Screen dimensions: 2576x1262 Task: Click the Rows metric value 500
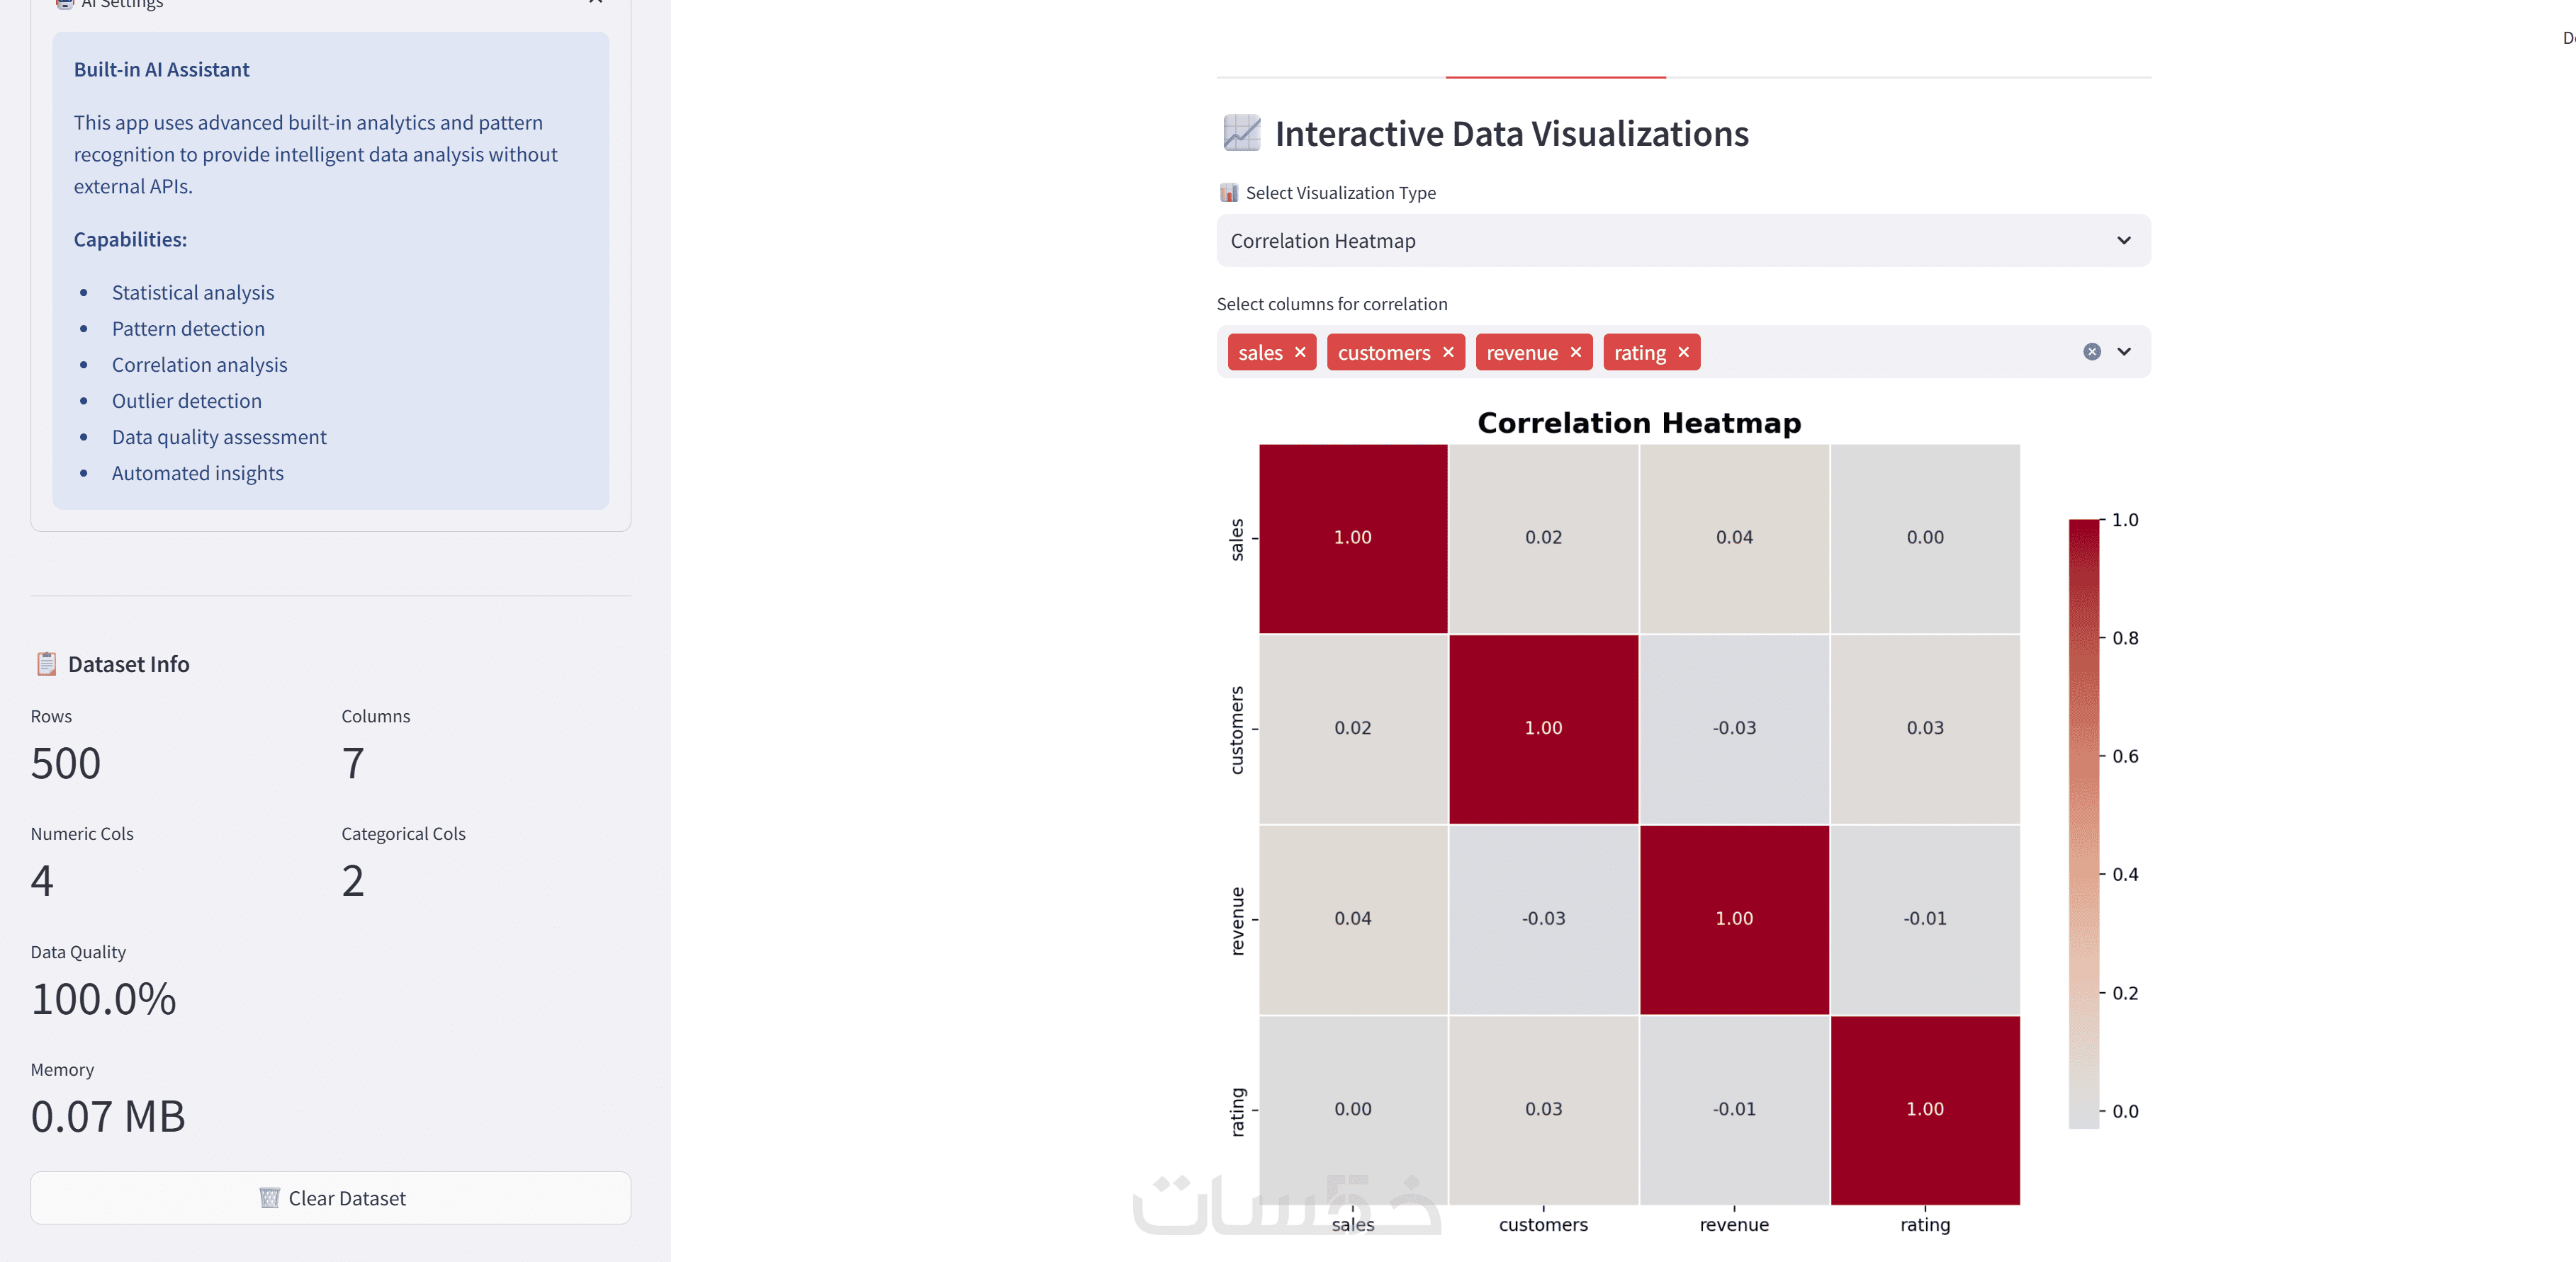click(x=66, y=763)
